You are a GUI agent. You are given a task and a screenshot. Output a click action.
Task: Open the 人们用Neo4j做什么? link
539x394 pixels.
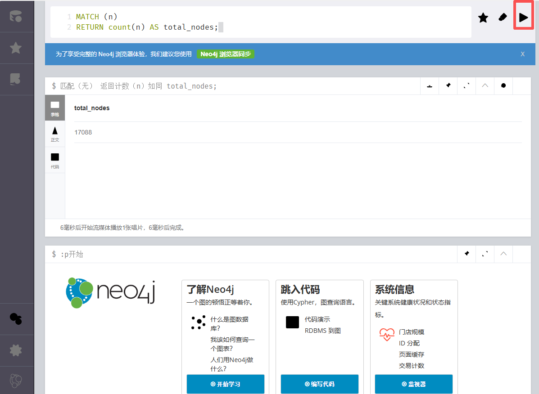tap(232, 364)
